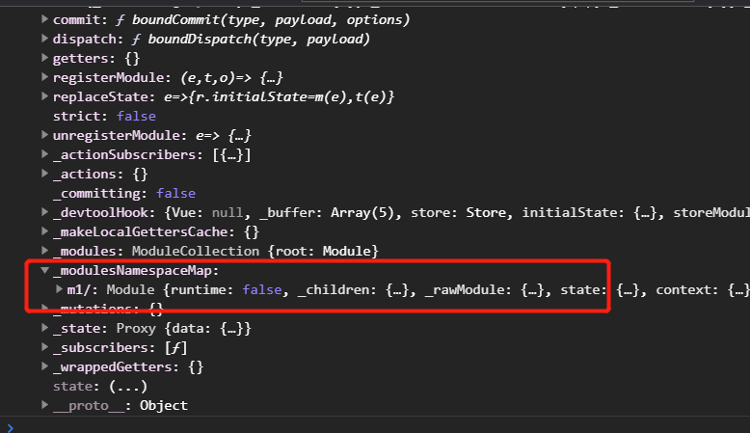Click runtime: false in m1/ Module preview
The width and height of the screenshot is (750, 433).
[227, 290]
